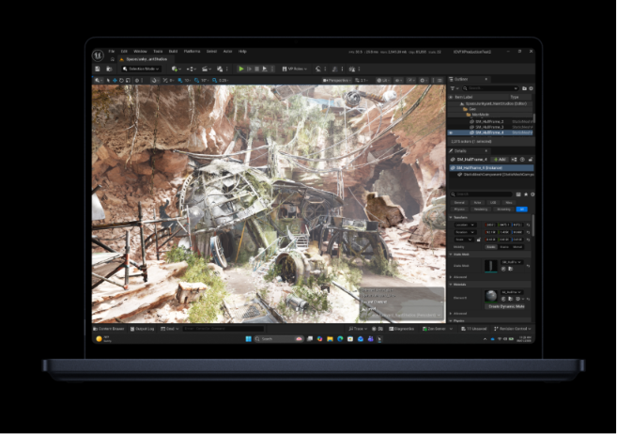Open Microsoft Edge from the taskbar
The image size is (617, 434).
pos(340,339)
